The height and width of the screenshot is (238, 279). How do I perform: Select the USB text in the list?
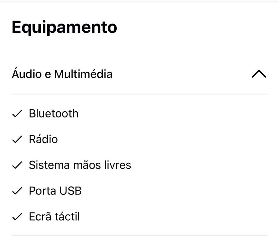click(70, 191)
